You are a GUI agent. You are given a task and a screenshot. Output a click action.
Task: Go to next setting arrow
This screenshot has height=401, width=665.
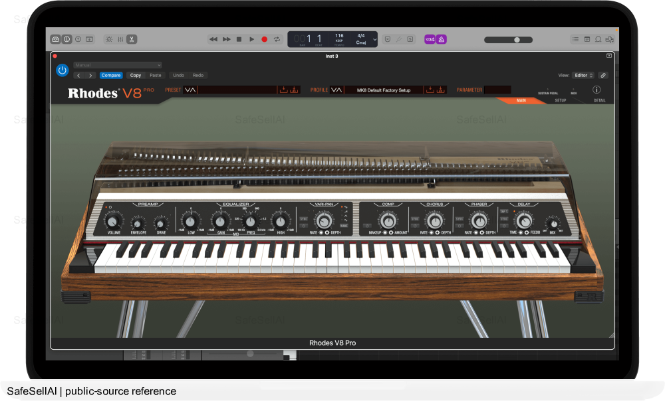pyautogui.click(x=90, y=76)
